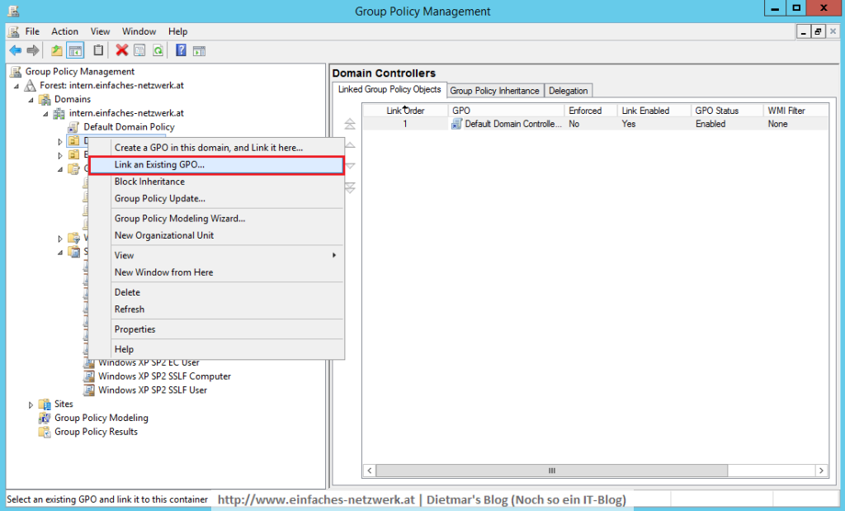
Task: Sort by the Link Enabled column header
Action: pos(654,111)
